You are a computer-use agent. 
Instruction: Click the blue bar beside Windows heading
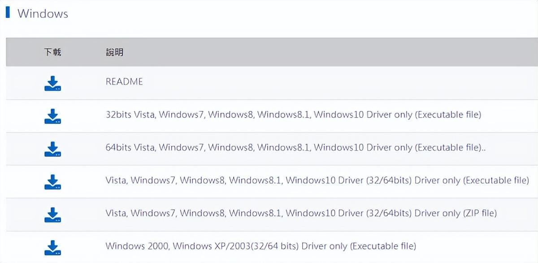[x=8, y=12]
